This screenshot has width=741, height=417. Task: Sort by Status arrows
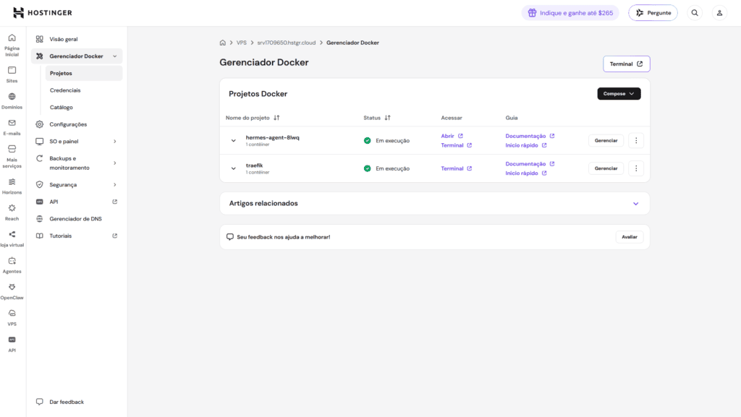tap(388, 118)
